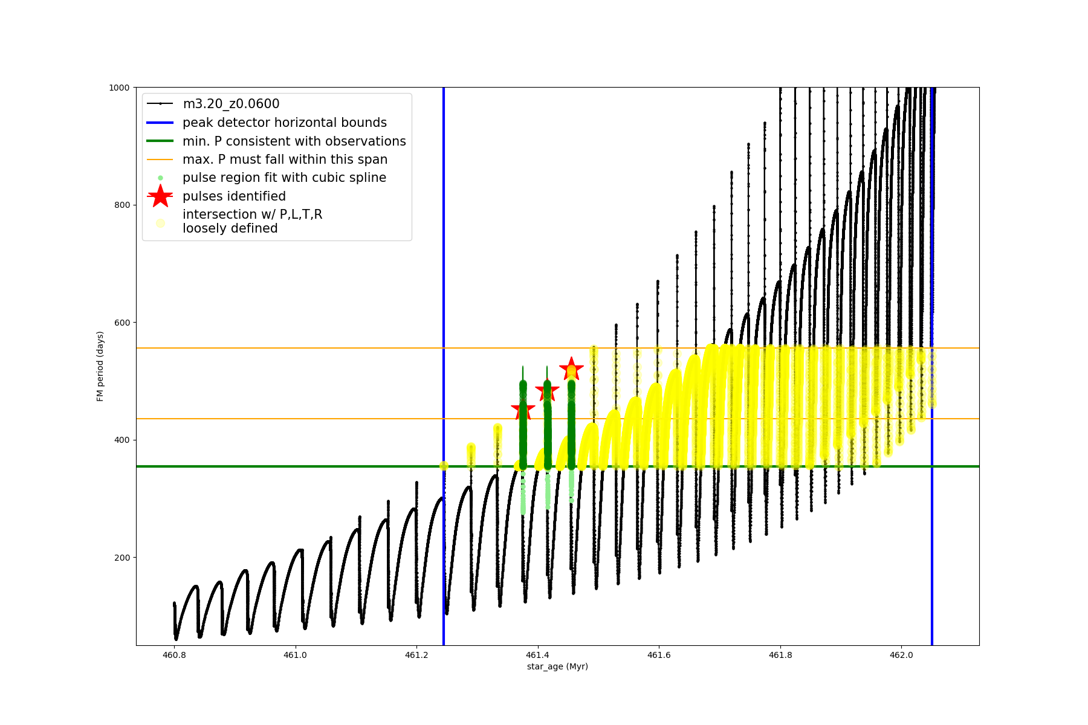Click the 'star_age (Myr)' x-axis label
Screen dimensions: 1088x725
click(557, 666)
